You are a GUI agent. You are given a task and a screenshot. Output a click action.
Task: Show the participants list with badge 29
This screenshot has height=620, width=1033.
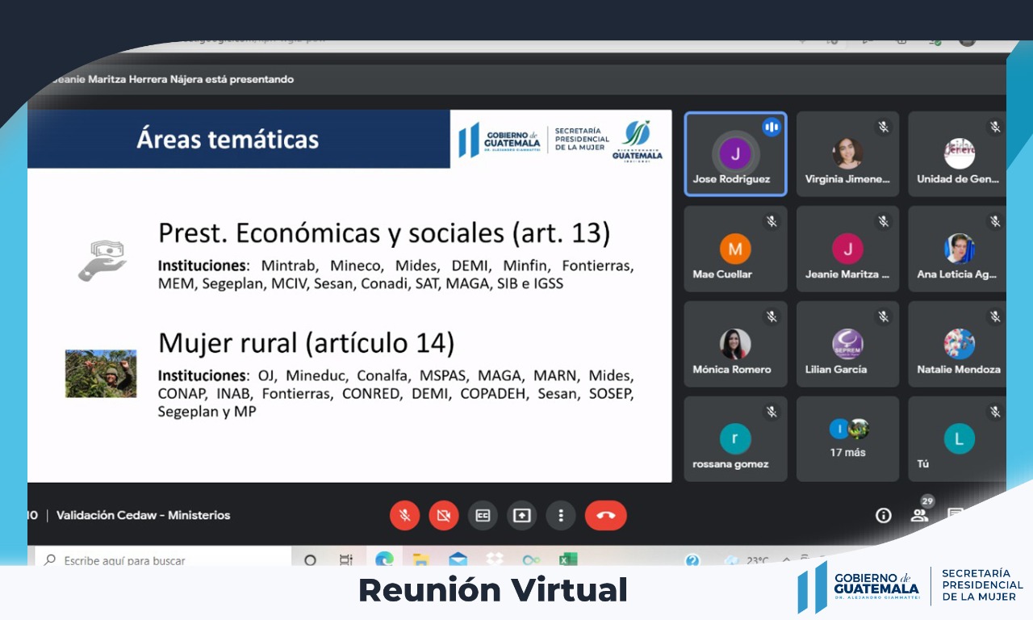coord(919,514)
